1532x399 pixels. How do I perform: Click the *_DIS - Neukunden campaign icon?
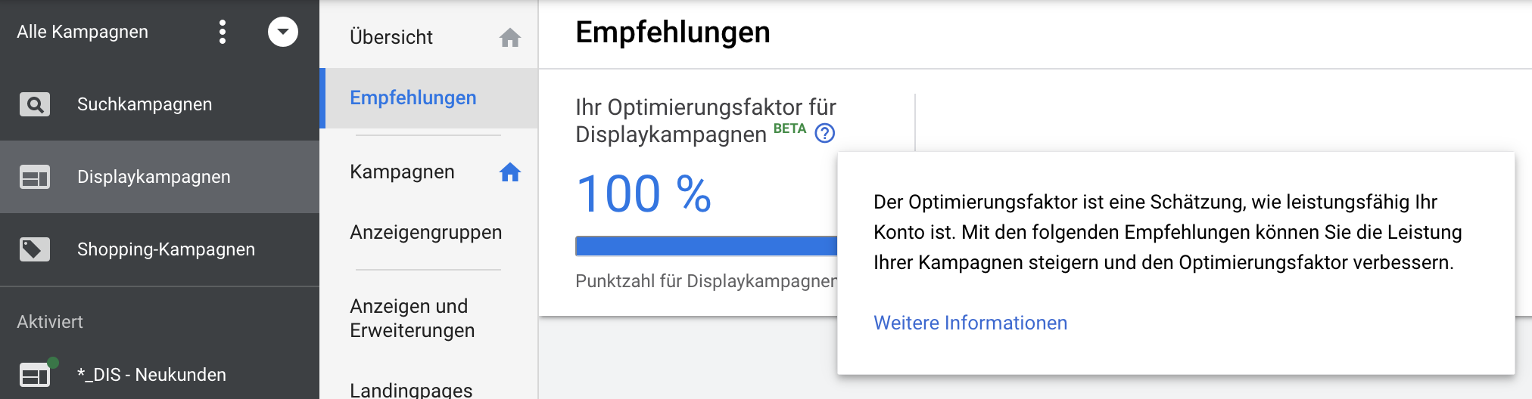click(x=35, y=375)
